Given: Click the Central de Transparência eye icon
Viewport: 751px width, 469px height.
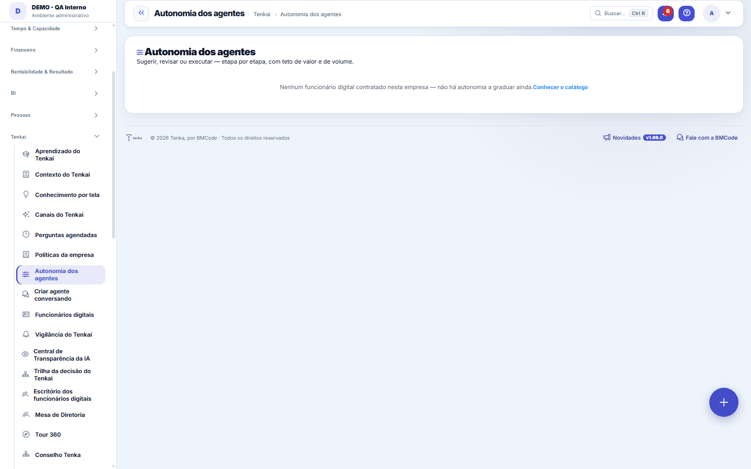Looking at the screenshot, I should point(25,354).
